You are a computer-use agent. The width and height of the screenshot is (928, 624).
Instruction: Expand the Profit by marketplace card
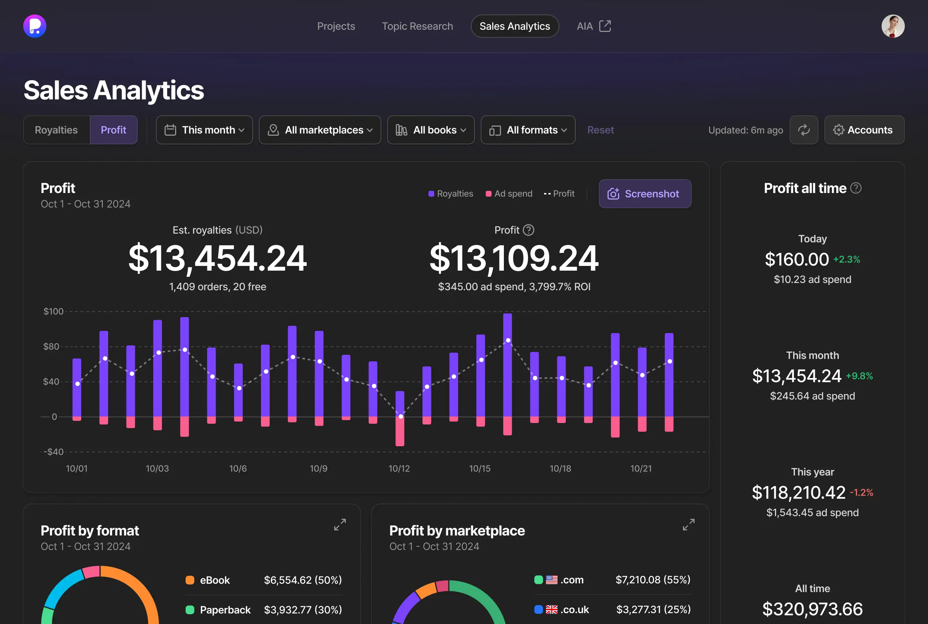point(688,525)
